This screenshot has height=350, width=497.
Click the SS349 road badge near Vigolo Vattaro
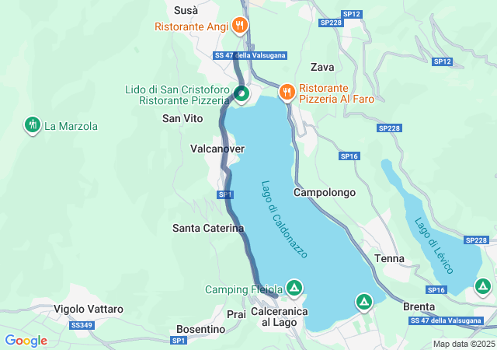(x=82, y=325)
